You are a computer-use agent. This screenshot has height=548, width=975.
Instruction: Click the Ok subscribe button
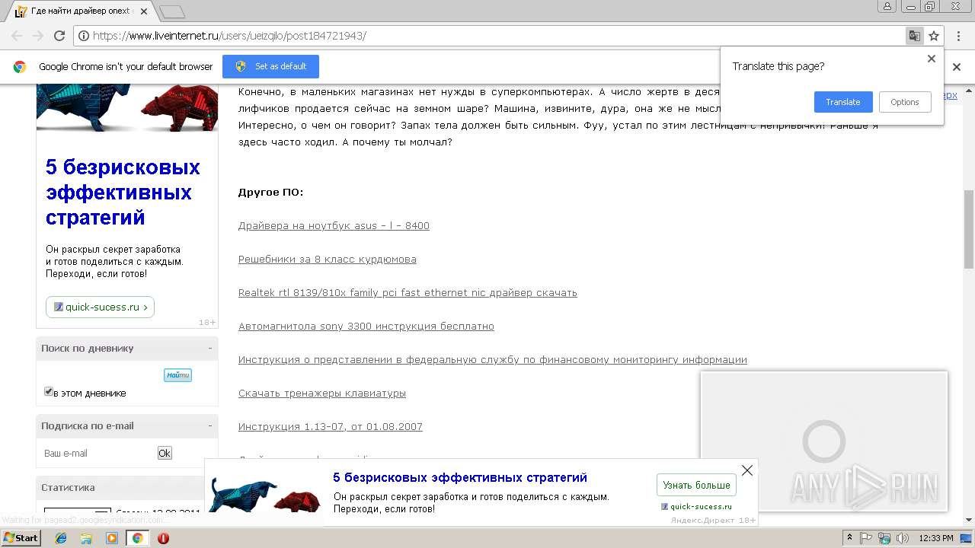[165, 453]
